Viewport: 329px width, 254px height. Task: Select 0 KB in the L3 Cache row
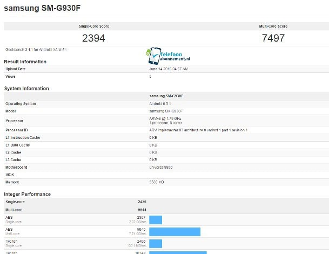(x=153, y=160)
